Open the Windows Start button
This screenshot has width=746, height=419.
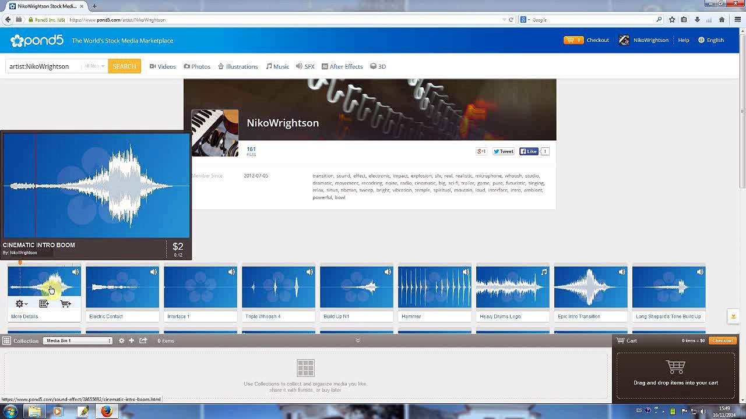(11, 411)
